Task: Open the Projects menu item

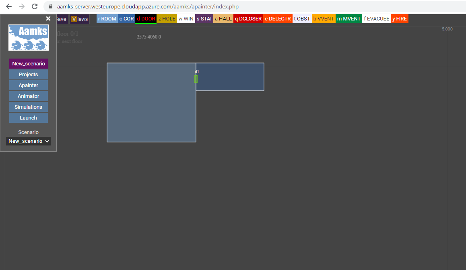Action: (x=29, y=74)
